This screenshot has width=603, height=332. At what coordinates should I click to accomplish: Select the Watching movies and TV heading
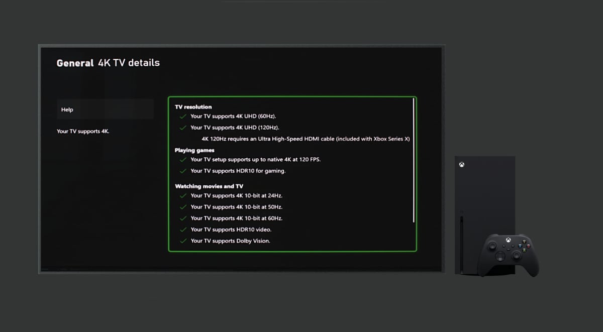pos(209,186)
